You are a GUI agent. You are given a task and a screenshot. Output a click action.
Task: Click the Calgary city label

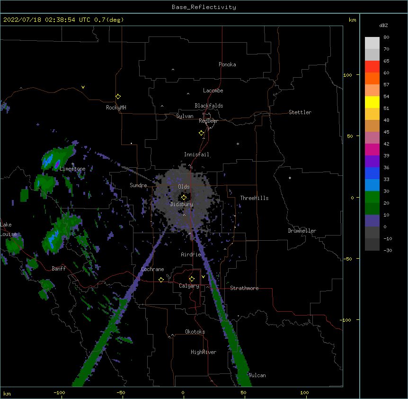point(189,286)
